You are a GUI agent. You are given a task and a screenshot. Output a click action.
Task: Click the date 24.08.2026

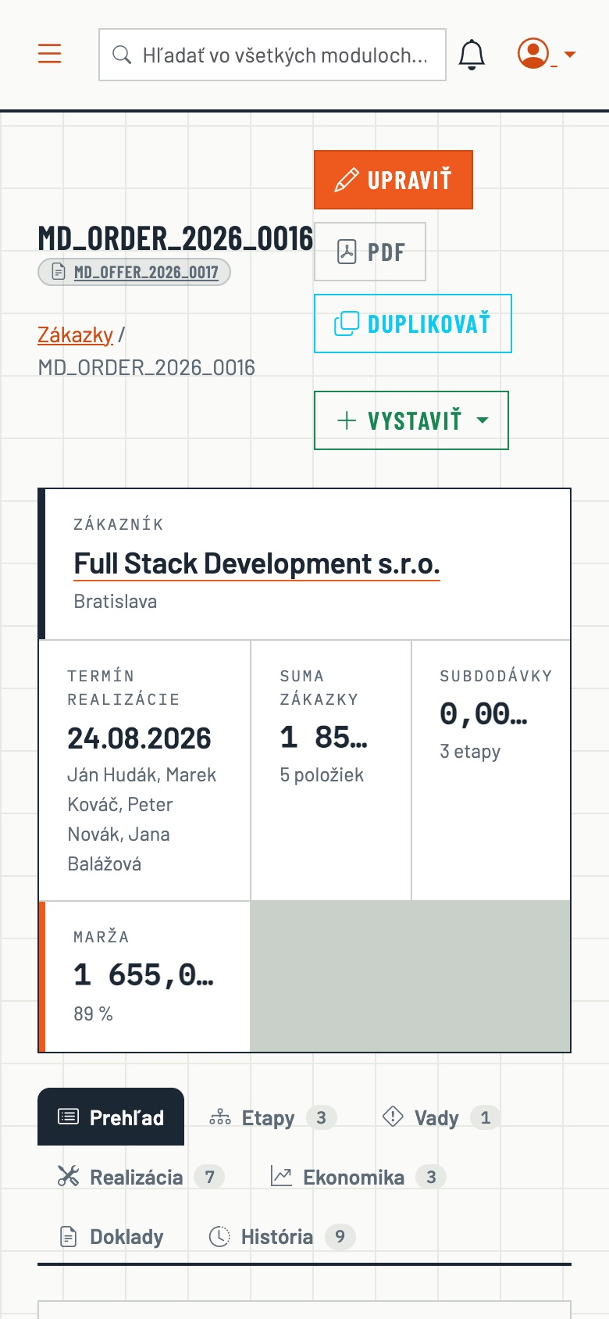click(x=139, y=738)
